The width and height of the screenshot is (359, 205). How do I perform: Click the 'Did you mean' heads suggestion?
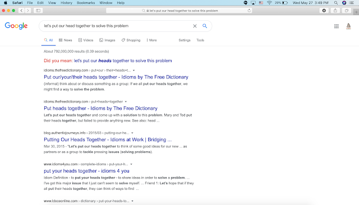coord(123,61)
